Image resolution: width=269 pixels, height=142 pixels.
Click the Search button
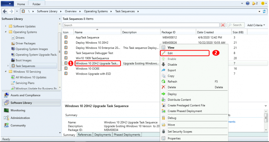pyautogui.click(x=235, y=25)
